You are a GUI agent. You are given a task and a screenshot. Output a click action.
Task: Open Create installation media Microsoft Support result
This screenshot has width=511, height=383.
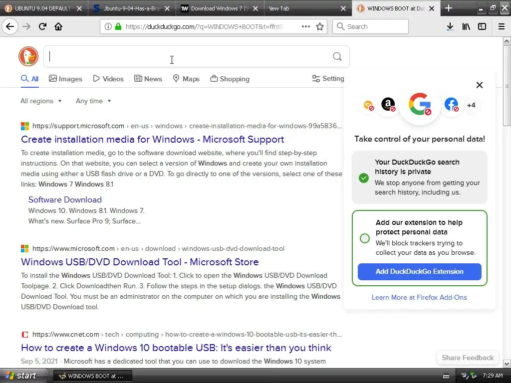[153, 140]
